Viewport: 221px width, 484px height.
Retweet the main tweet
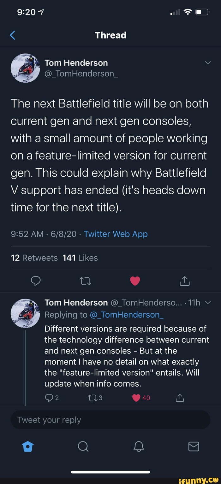click(x=85, y=281)
